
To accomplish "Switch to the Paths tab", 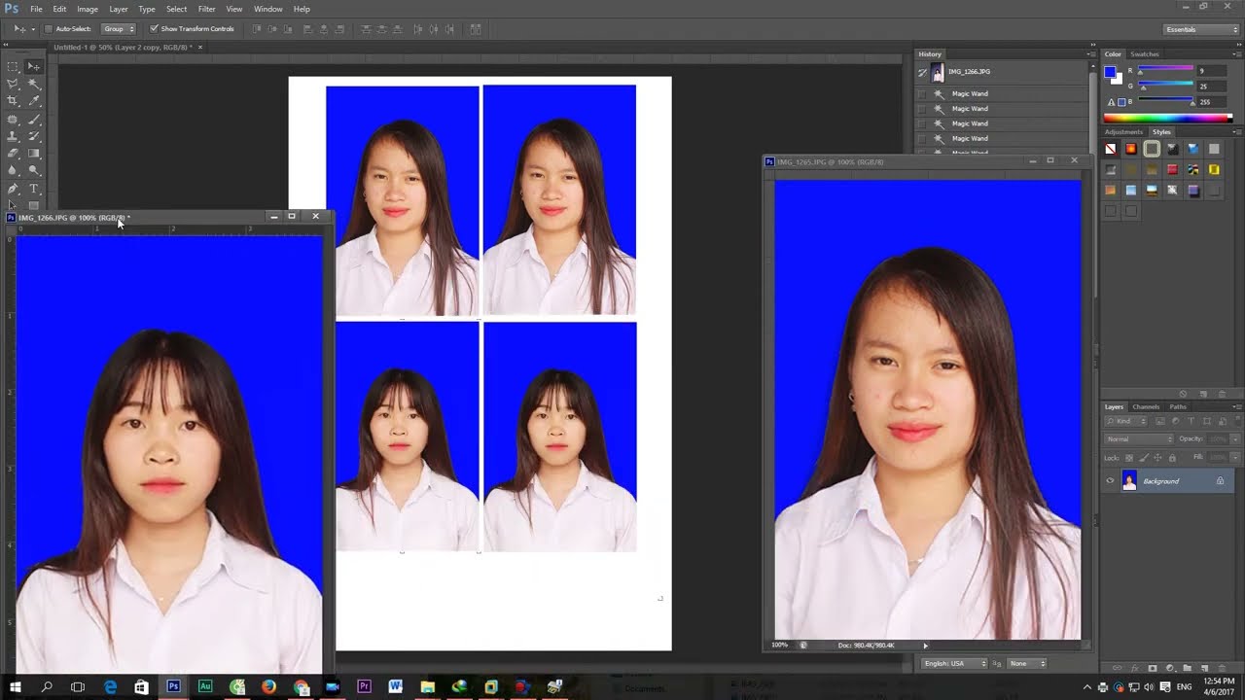I will 1178,406.
